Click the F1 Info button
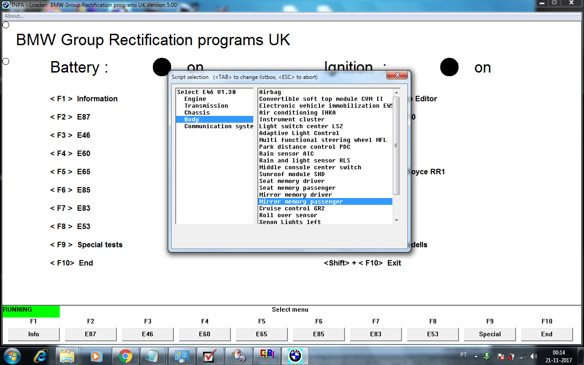 click(x=34, y=334)
